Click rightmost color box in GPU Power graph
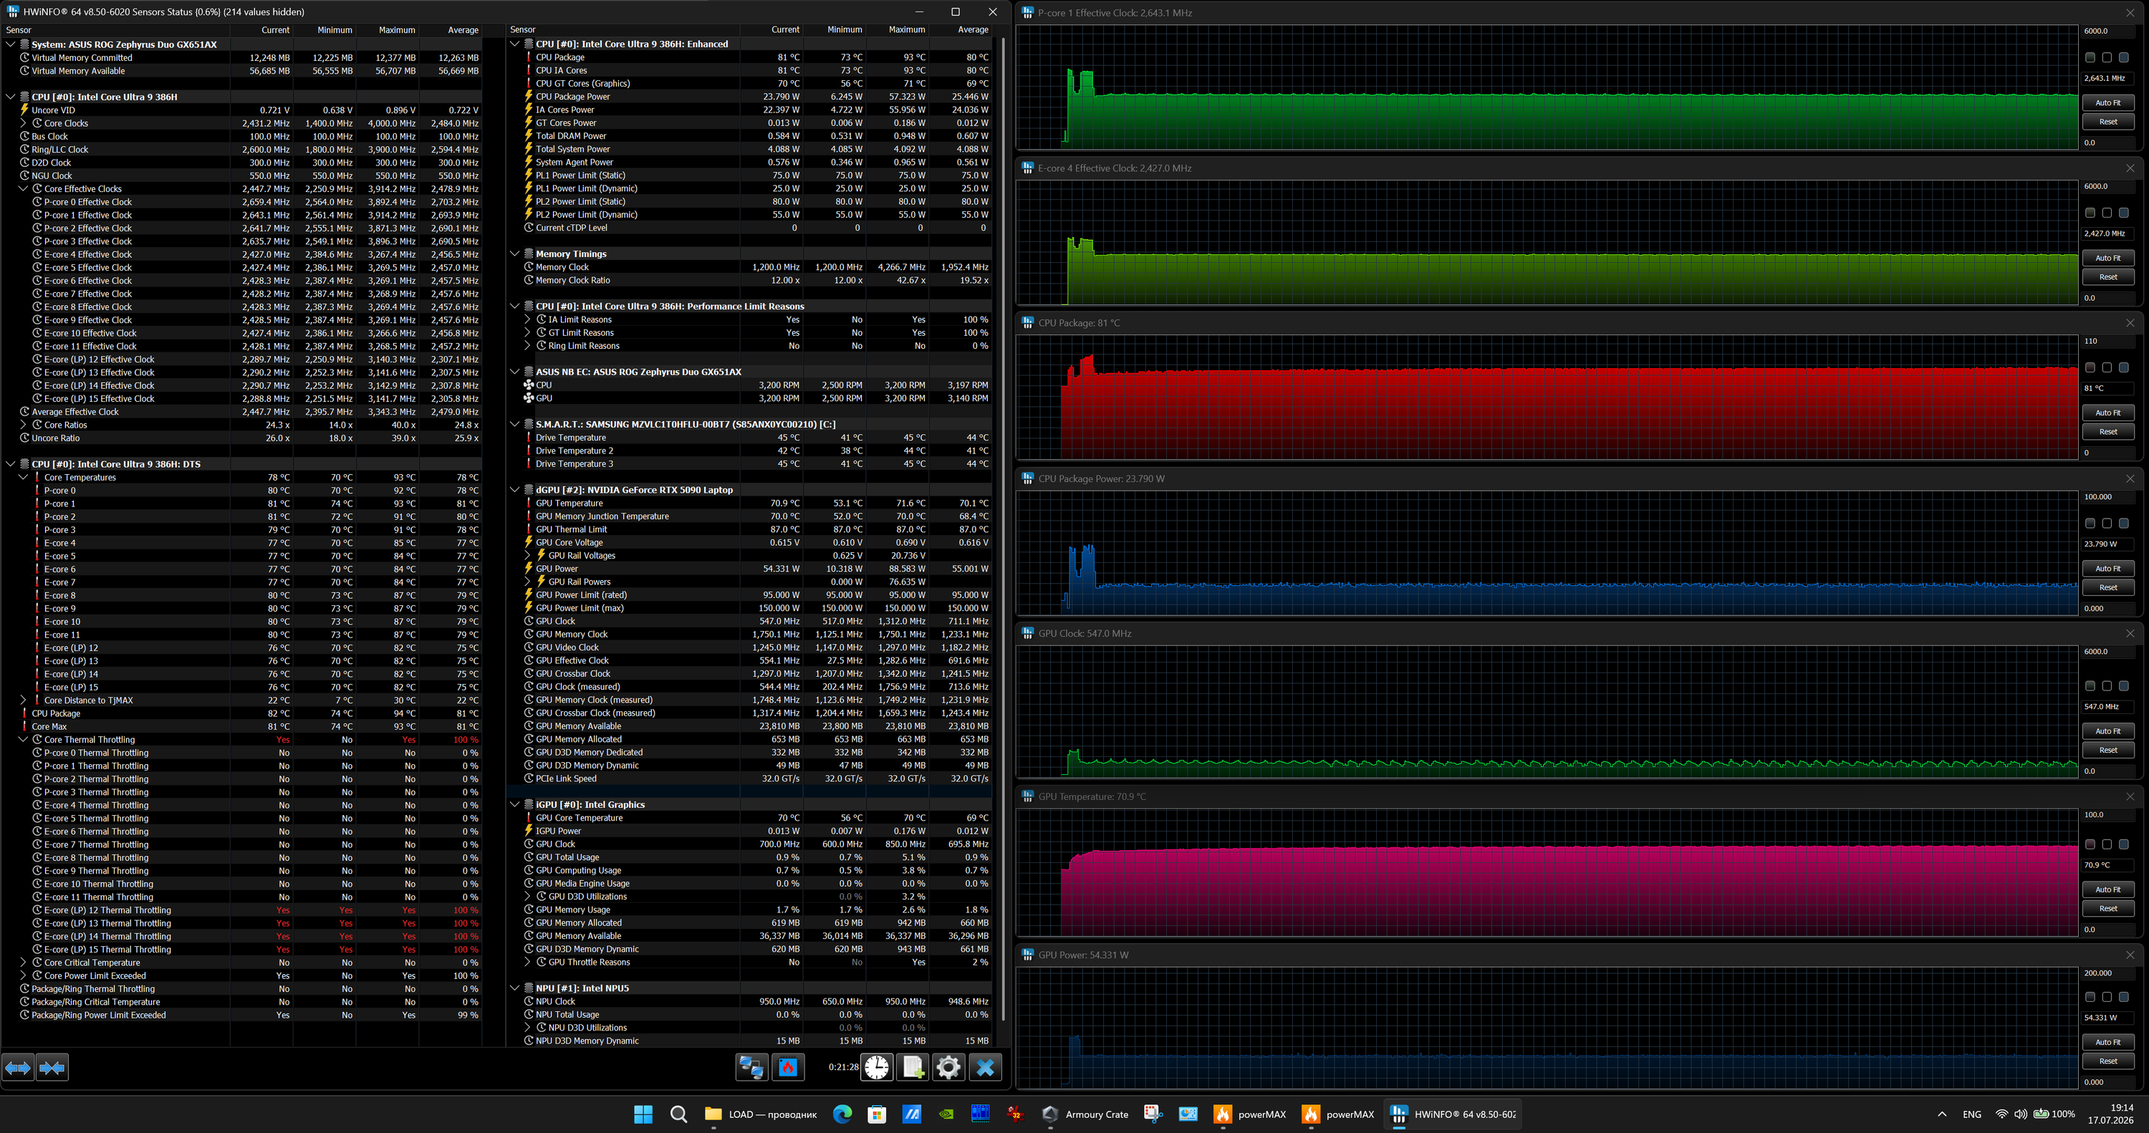The image size is (2149, 1133). click(2124, 997)
